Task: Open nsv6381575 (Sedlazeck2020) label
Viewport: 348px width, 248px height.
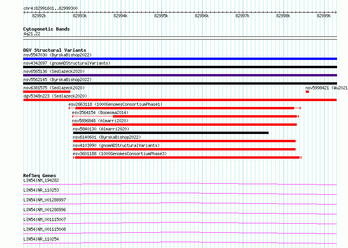Action: (54, 88)
